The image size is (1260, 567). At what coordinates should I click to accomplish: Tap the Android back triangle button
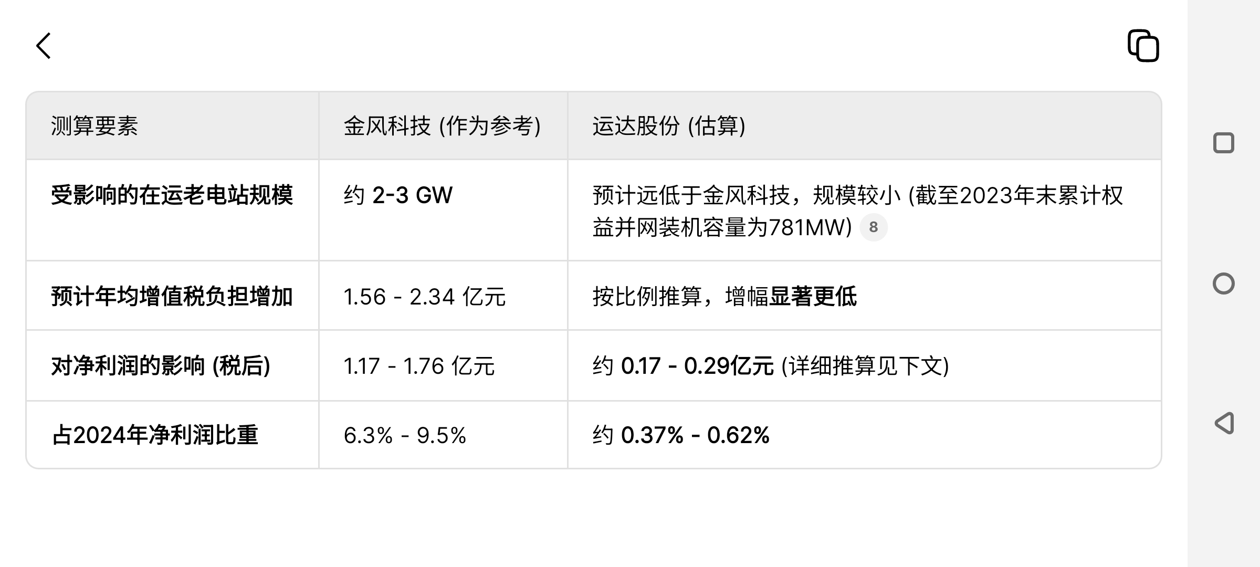point(1224,423)
